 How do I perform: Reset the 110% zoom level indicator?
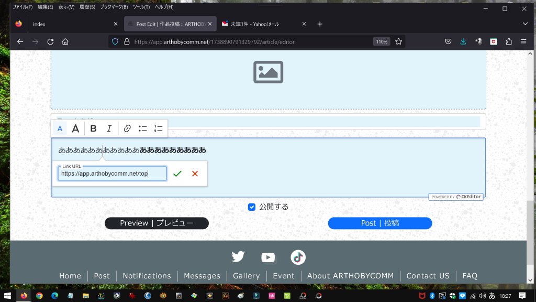[382, 42]
